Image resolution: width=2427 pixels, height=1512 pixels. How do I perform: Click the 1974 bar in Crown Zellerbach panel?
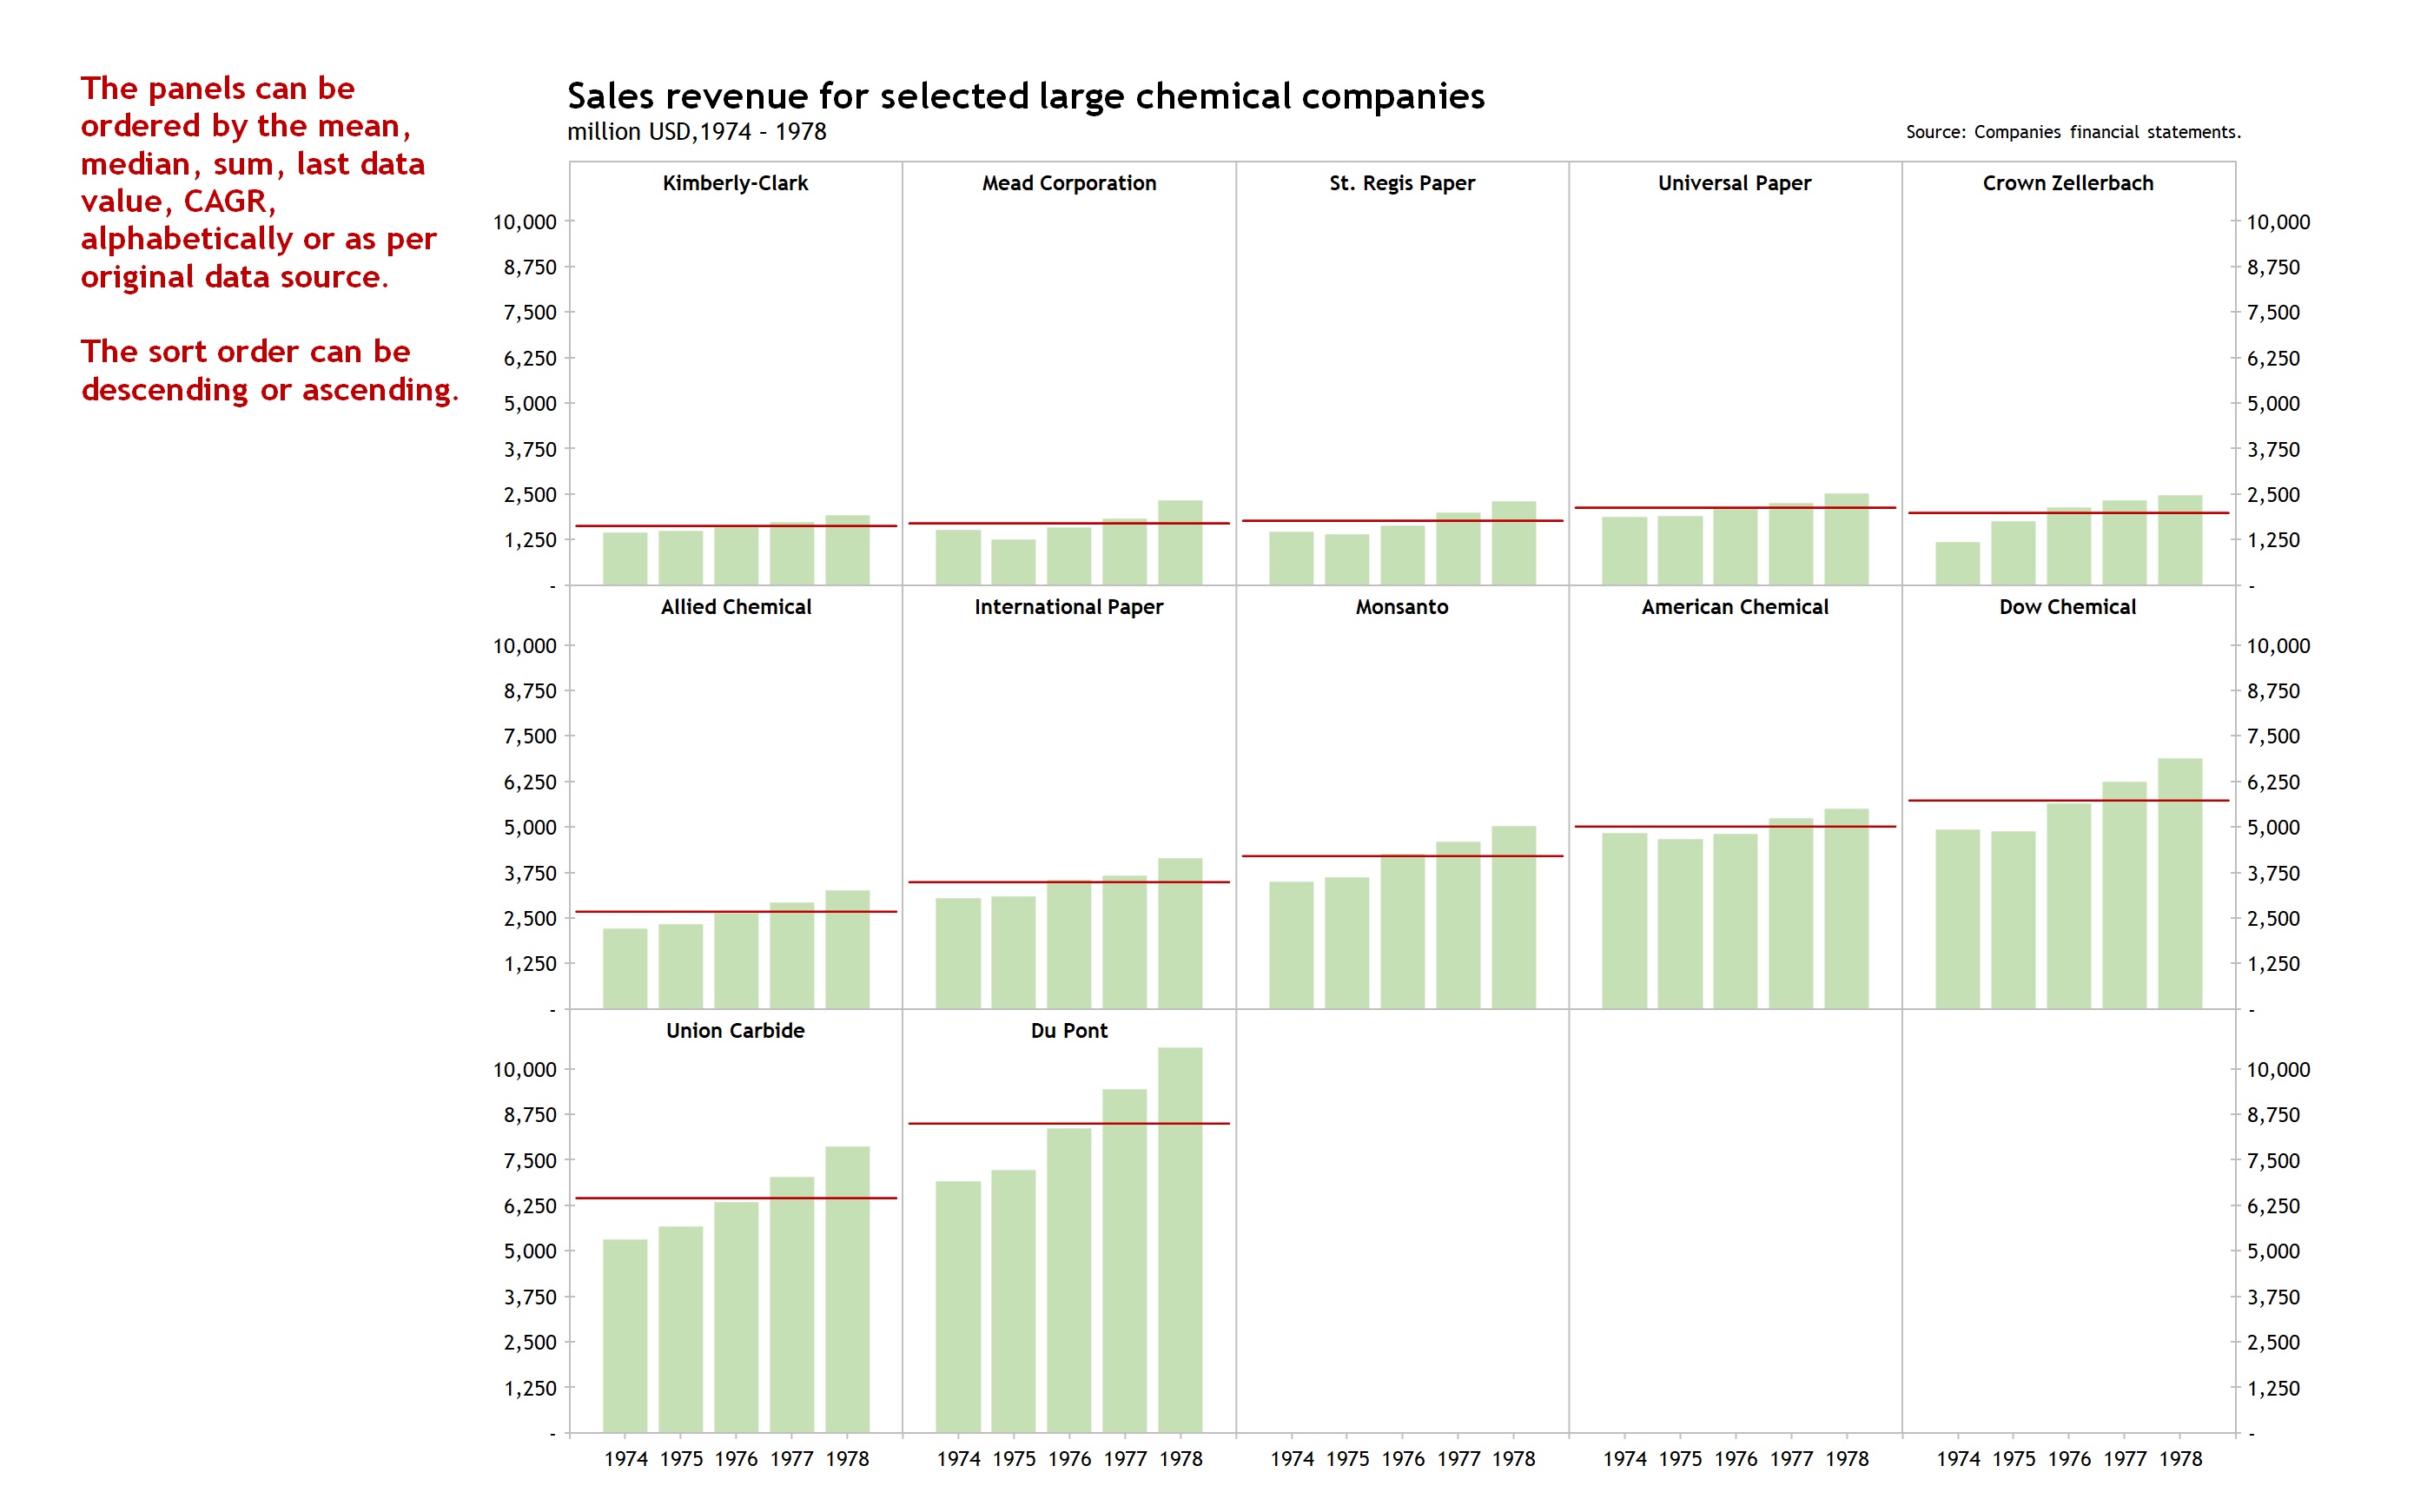pos(1957,564)
